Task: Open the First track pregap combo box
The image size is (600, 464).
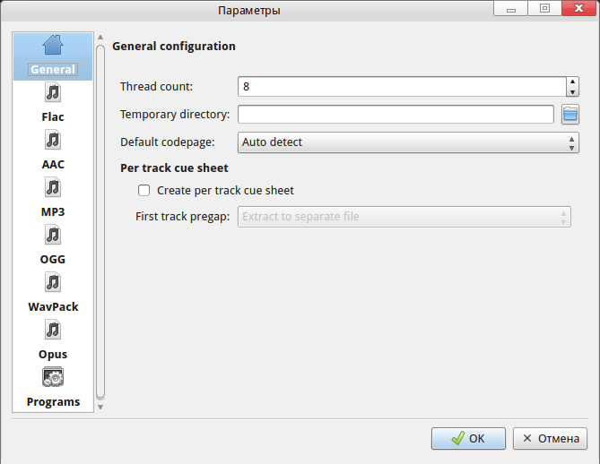Action: click(404, 217)
